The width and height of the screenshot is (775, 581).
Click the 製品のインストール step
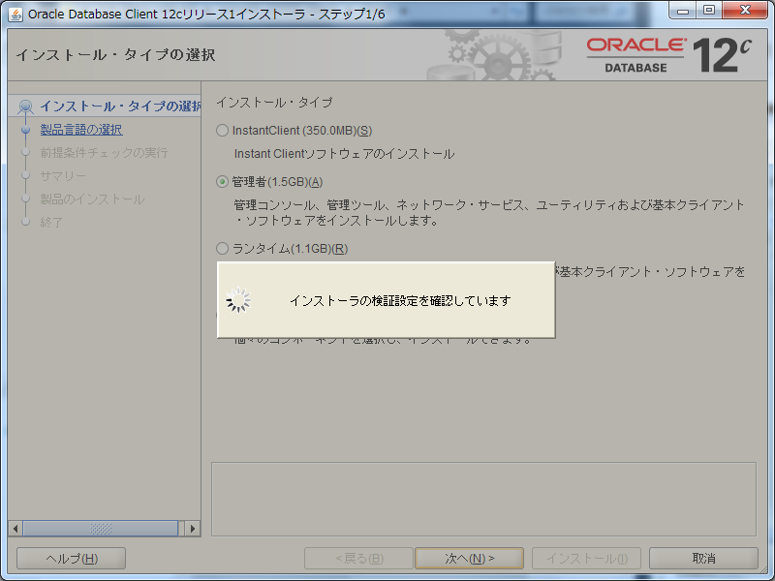click(92, 199)
